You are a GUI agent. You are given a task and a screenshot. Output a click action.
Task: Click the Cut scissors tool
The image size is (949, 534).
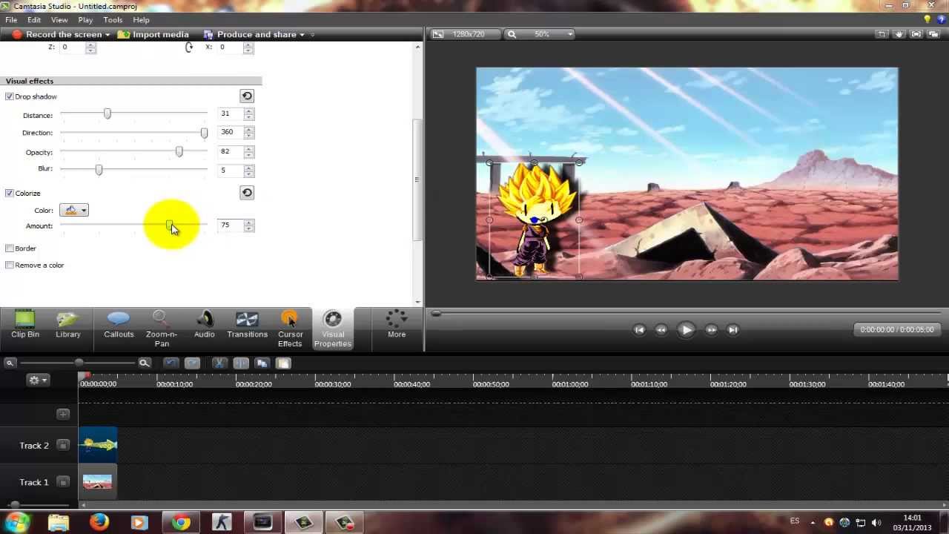point(219,363)
